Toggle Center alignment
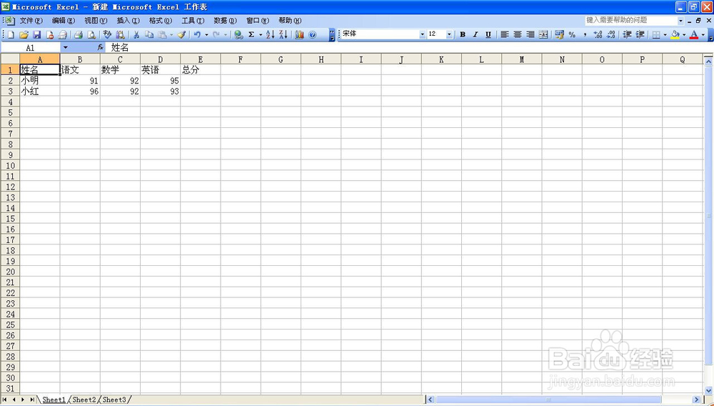Screen dimensions: 714x406 (517, 34)
